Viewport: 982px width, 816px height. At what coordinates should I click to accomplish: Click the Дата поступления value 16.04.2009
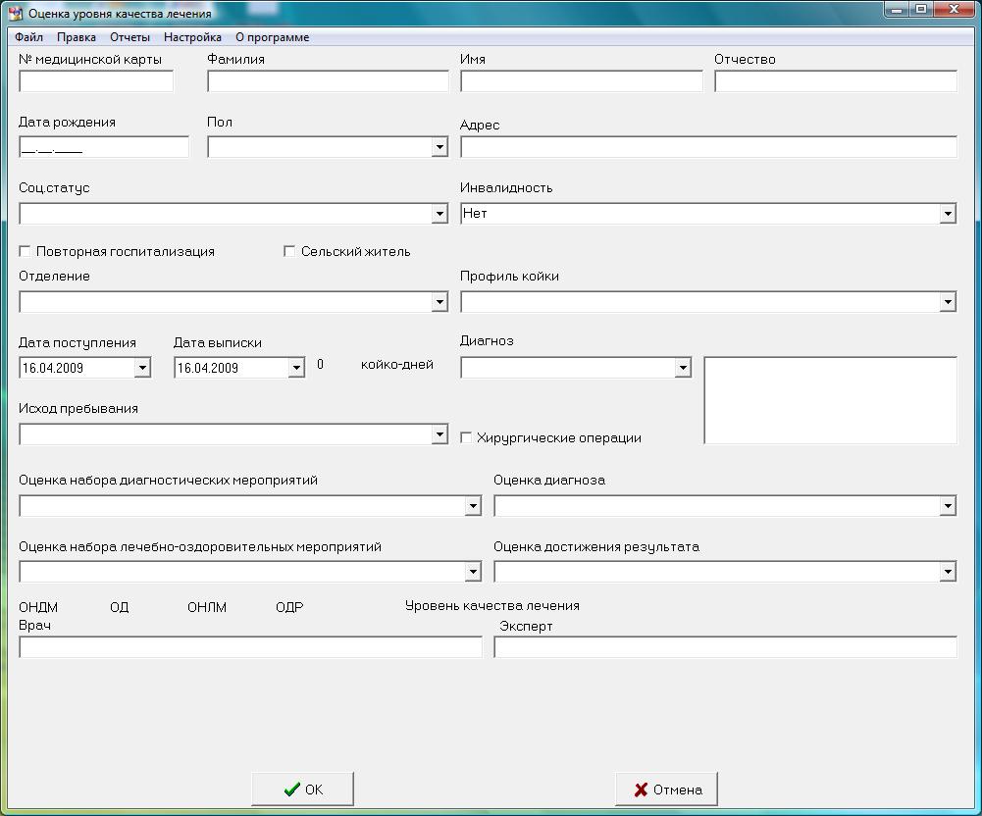[53, 368]
